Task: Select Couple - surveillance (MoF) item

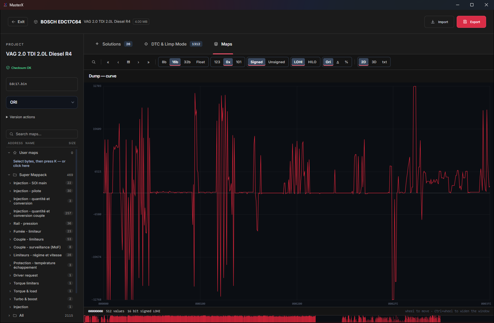Action: pyautogui.click(x=41, y=247)
